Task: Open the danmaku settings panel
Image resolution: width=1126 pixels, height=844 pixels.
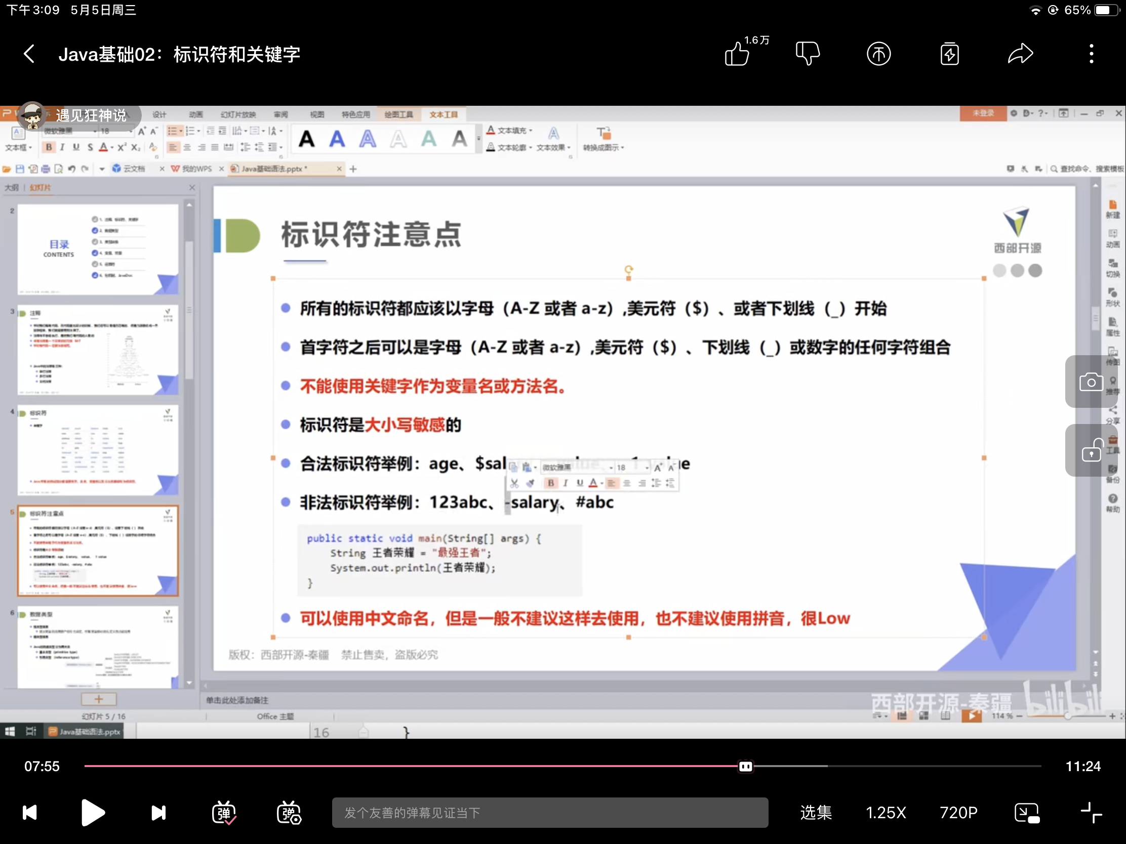Action: pyautogui.click(x=289, y=813)
